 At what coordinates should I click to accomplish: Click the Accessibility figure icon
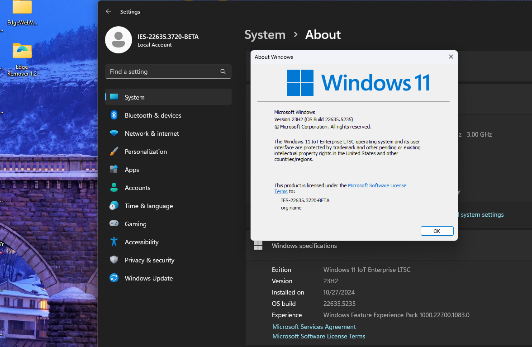pyautogui.click(x=114, y=242)
